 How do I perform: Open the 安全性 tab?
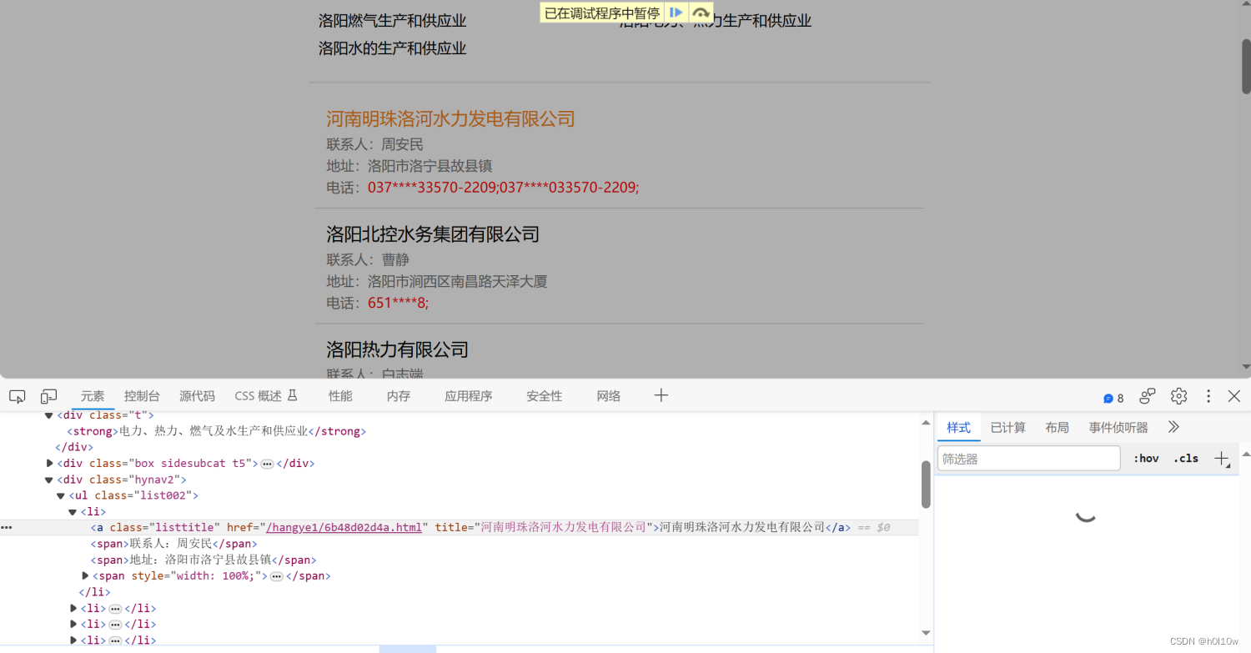pos(545,396)
